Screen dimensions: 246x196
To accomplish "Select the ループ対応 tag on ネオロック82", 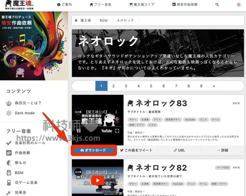I will (x=223, y=168).
